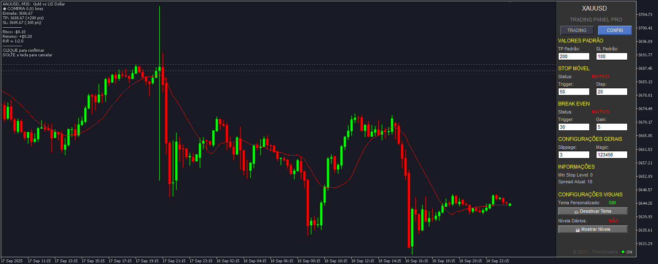Select the CONFIG tab

coord(615,30)
